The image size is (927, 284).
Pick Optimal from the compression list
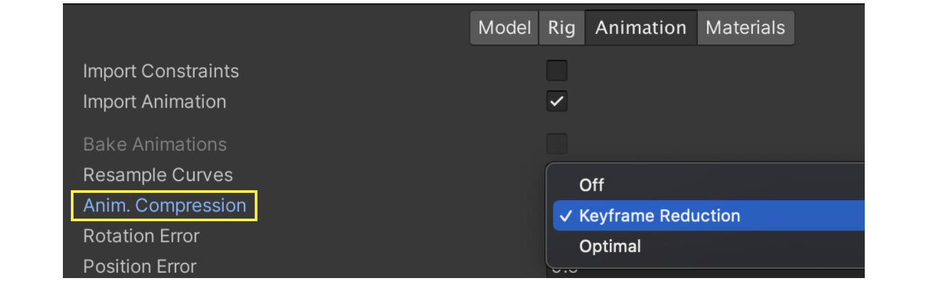pyautogui.click(x=610, y=246)
